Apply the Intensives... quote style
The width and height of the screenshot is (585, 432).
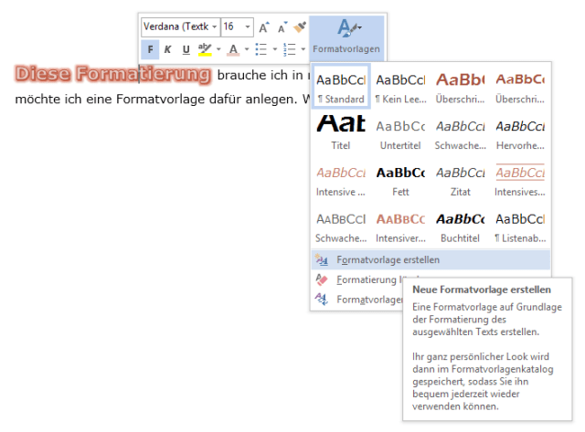pos(520,181)
